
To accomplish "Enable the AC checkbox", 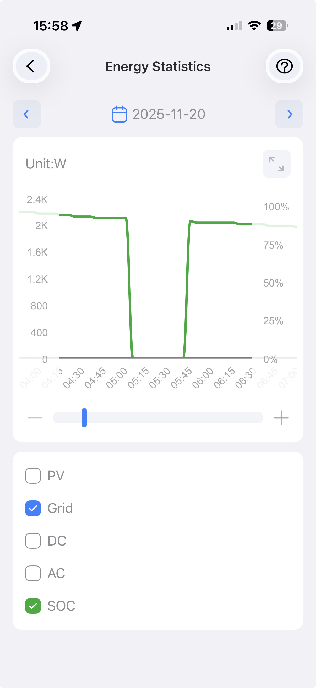I will click(33, 573).
